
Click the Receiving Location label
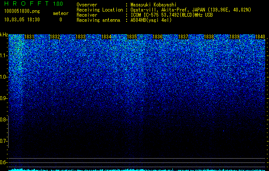pyautogui.click(x=100, y=10)
